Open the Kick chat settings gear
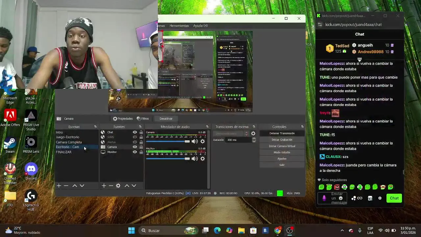Image resolution: width=421 pixels, height=237 pixels. [380, 198]
